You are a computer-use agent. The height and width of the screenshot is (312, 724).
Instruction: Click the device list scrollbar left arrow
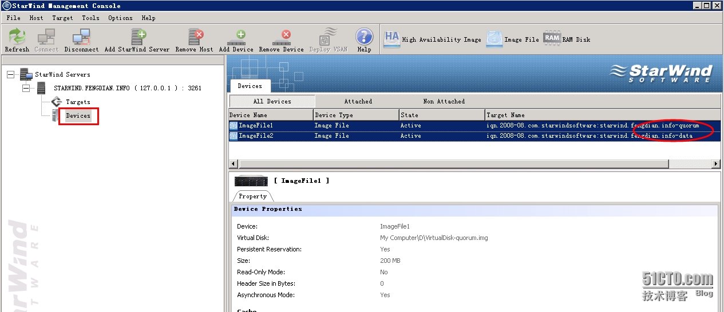pos(234,164)
